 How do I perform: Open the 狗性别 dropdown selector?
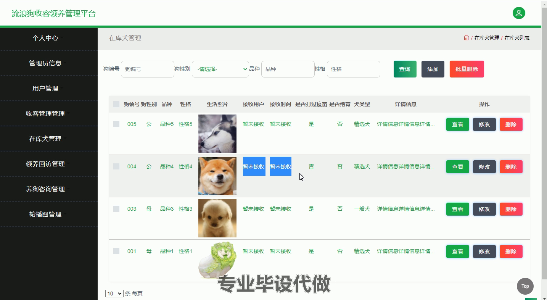220,69
